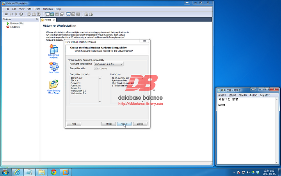Click the Console view toolbar icon

(78, 14)
